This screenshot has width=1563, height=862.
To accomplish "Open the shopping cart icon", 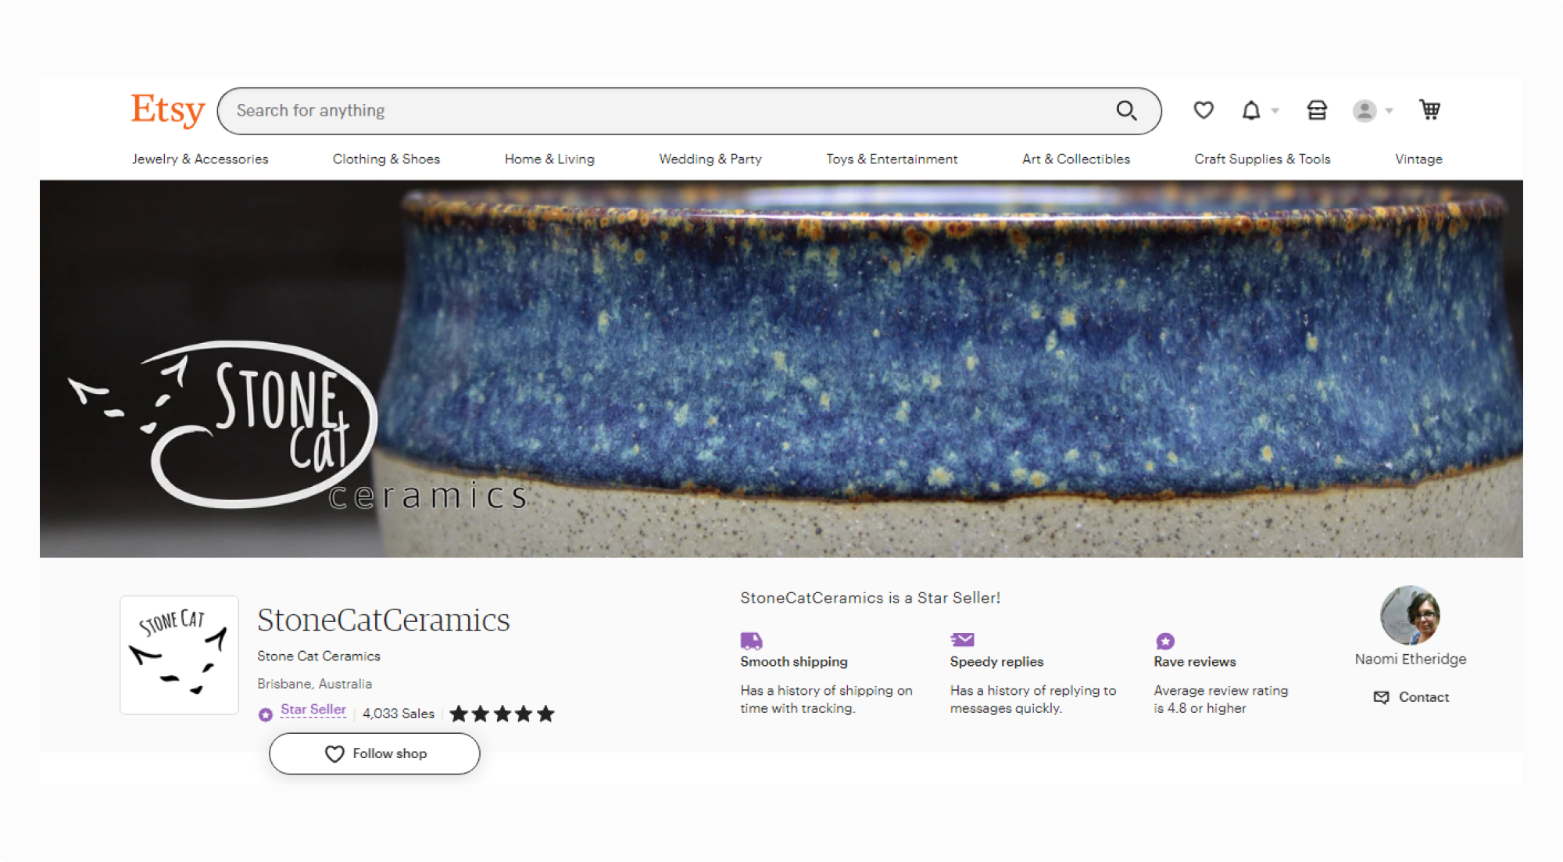I will (x=1430, y=110).
